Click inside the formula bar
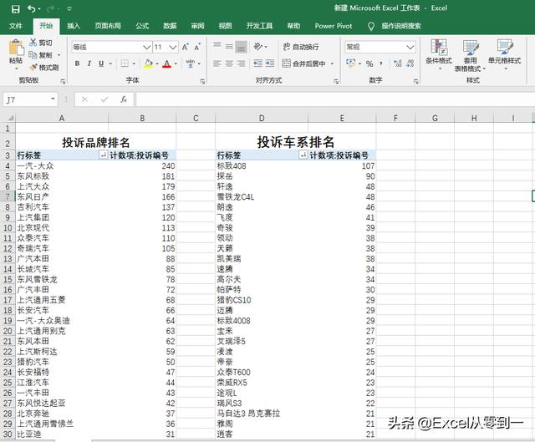 pyautogui.click(x=334, y=99)
